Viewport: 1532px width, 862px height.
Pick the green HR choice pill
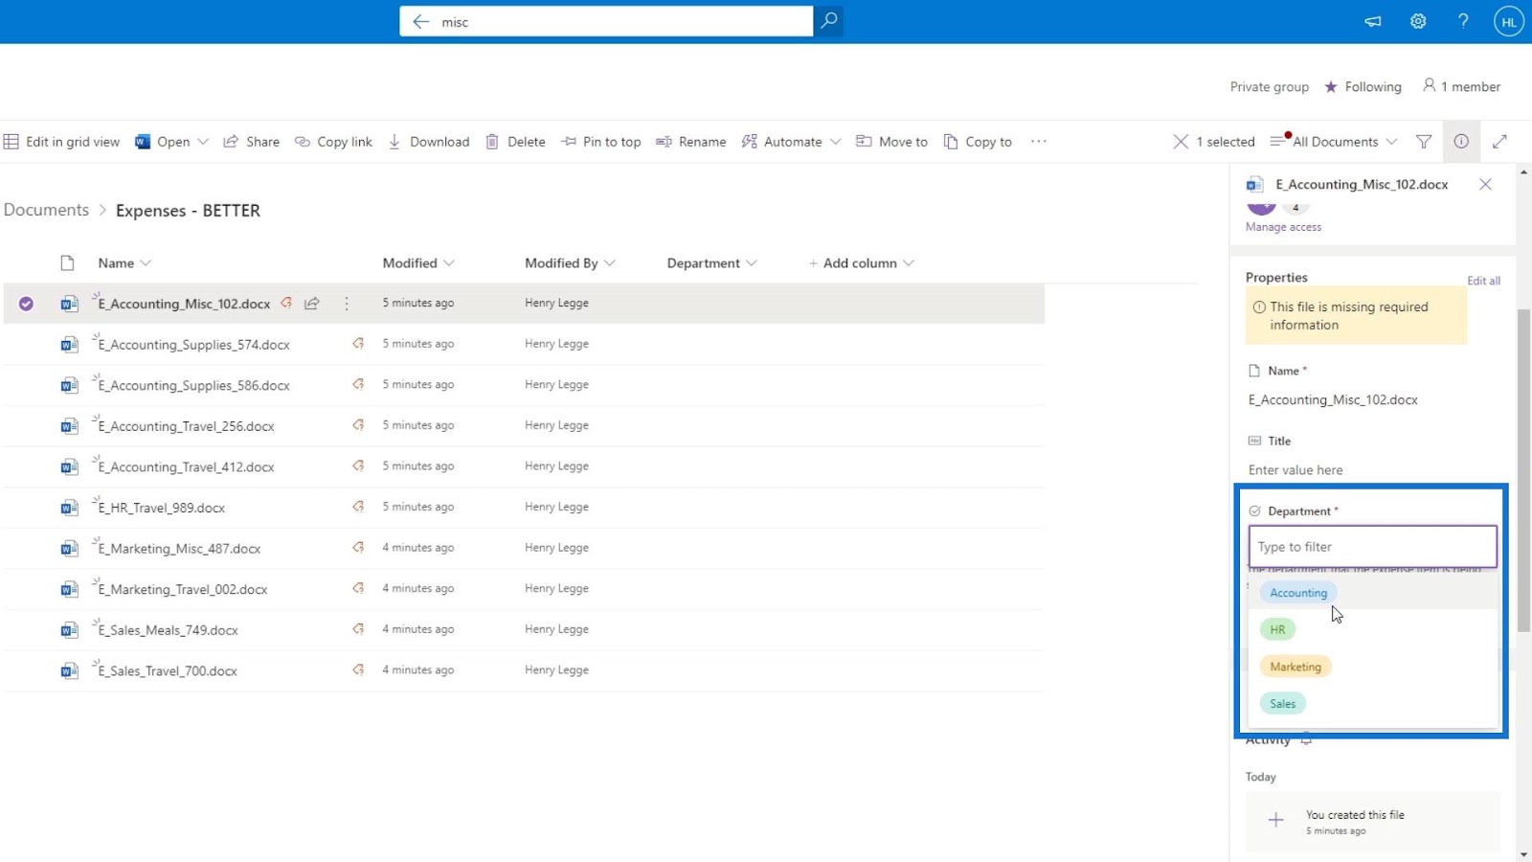click(1277, 629)
